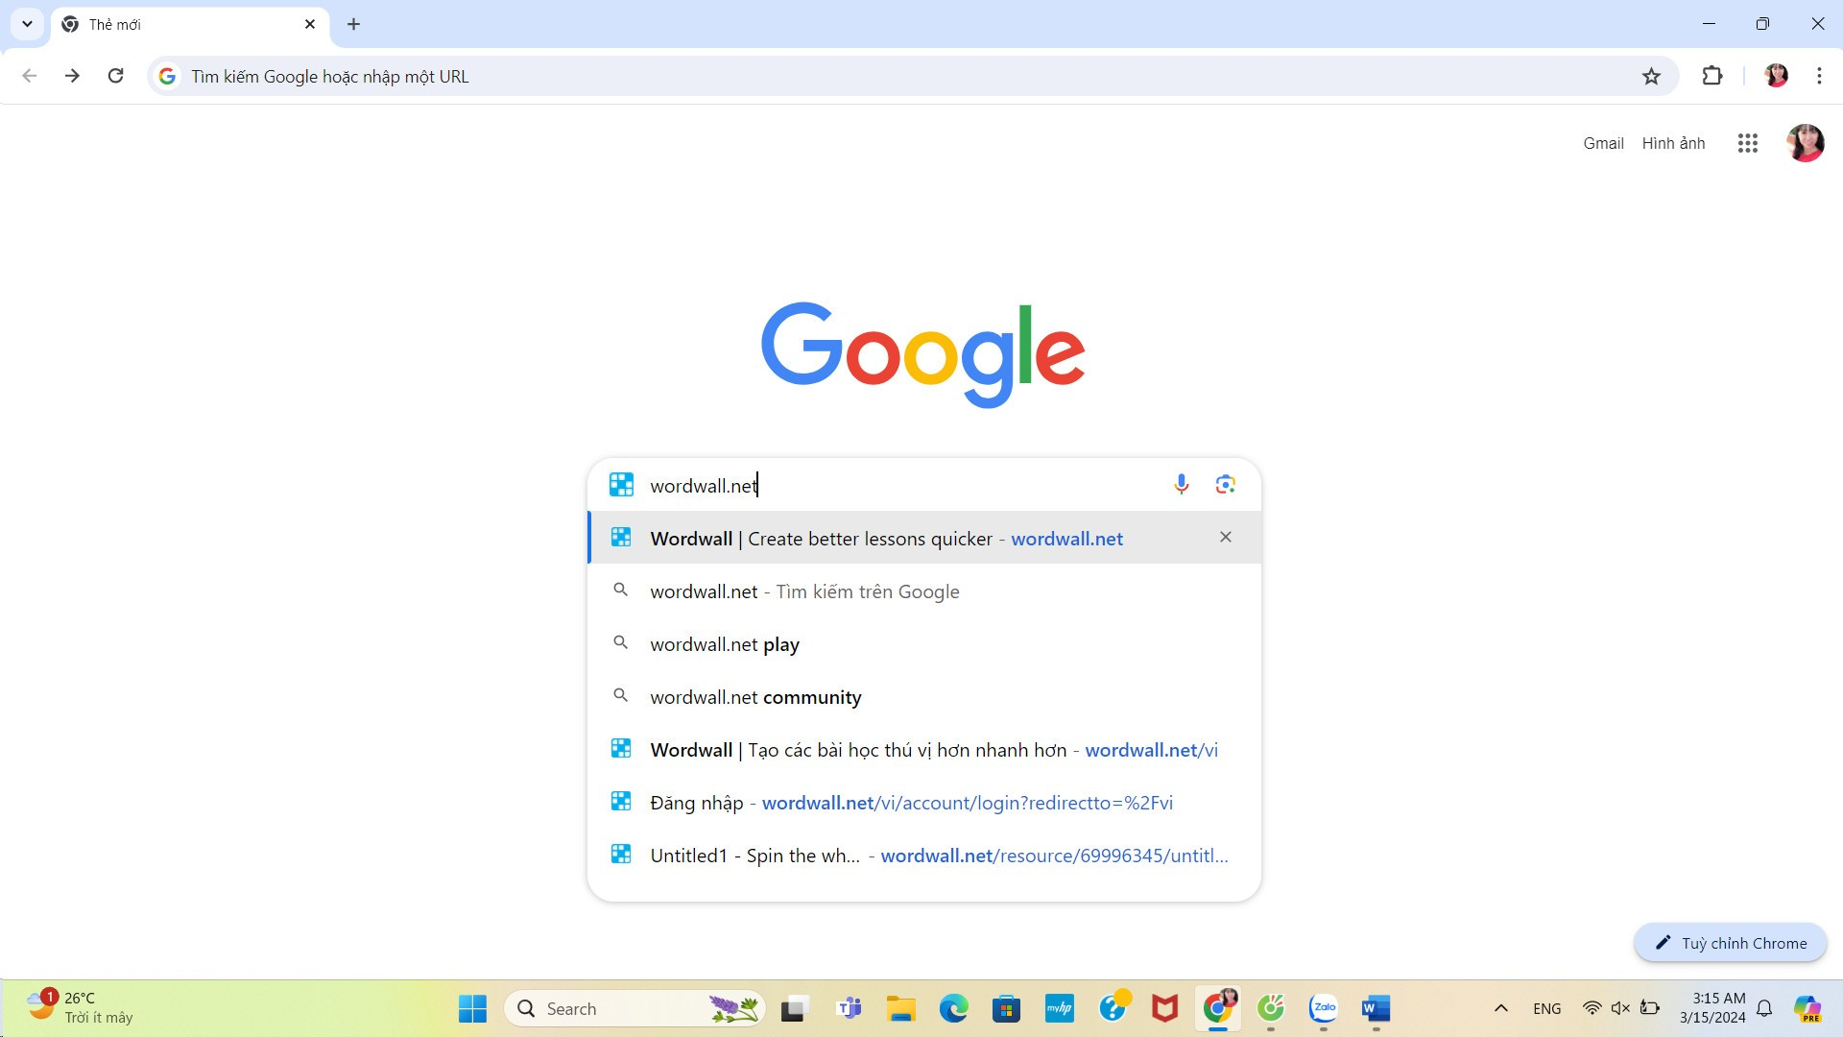The height and width of the screenshot is (1037, 1843).
Task: Open Zalo from the taskbar
Action: pos(1324,1008)
